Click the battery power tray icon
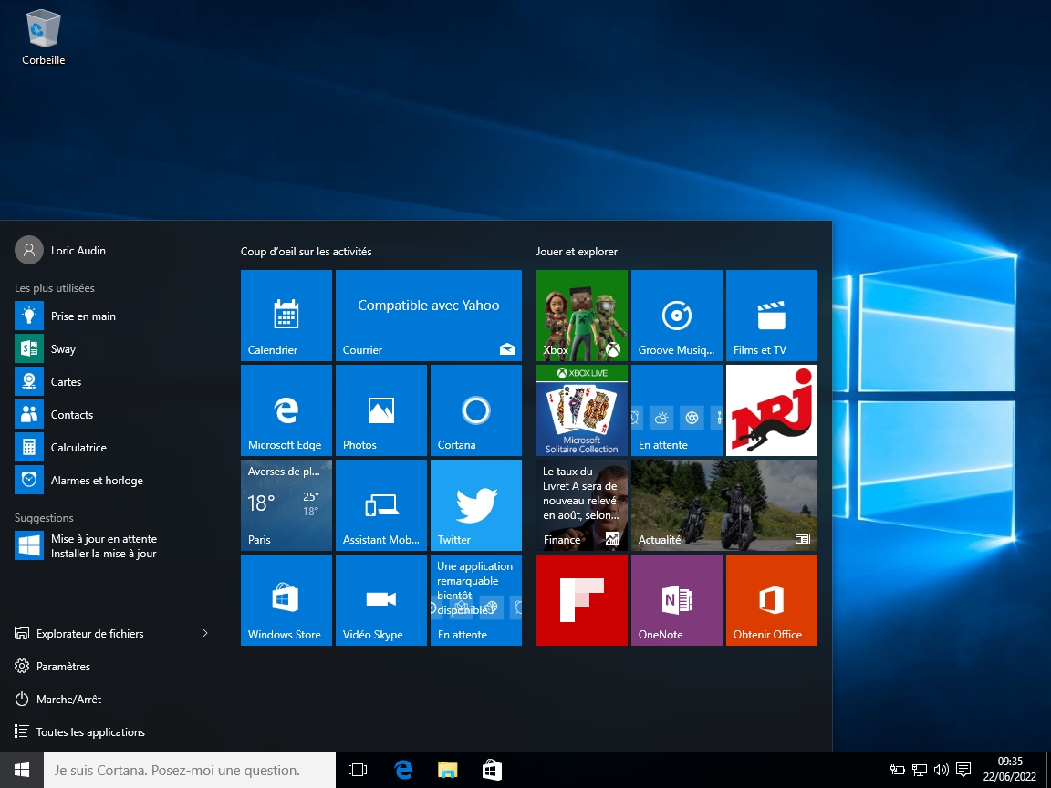The image size is (1051, 788). coord(897,770)
